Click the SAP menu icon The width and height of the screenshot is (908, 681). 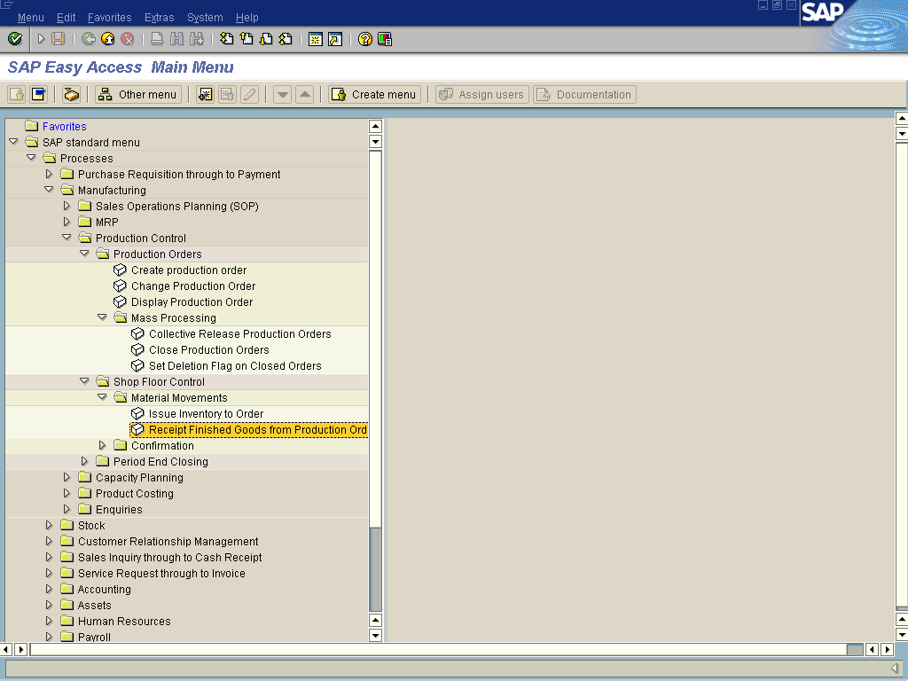[39, 94]
